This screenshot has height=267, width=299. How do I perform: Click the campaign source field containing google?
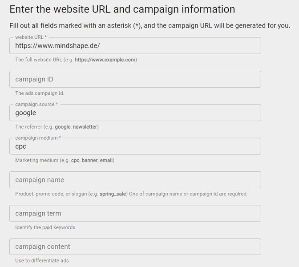[135, 113]
